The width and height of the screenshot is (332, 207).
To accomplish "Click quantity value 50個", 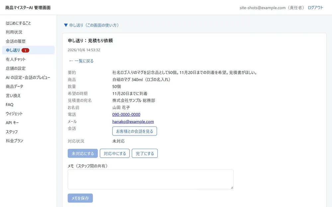I will [117, 86].
